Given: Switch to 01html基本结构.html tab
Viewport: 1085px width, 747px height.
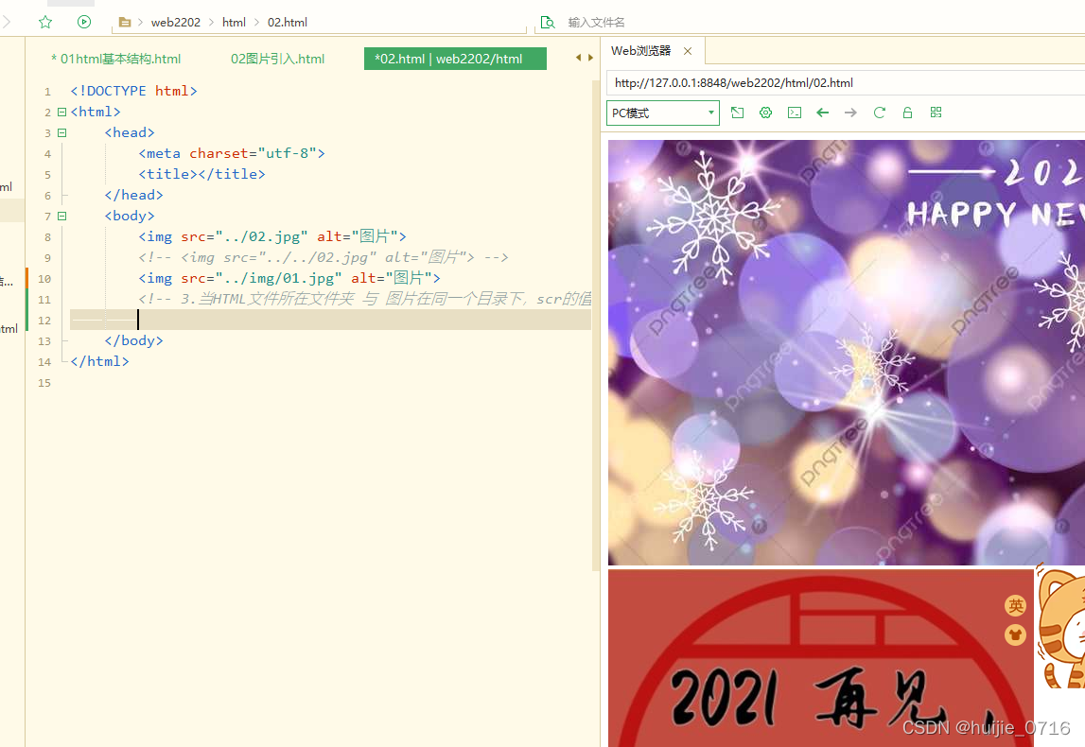Looking at the screenshot, I should [x=115, y=59].
